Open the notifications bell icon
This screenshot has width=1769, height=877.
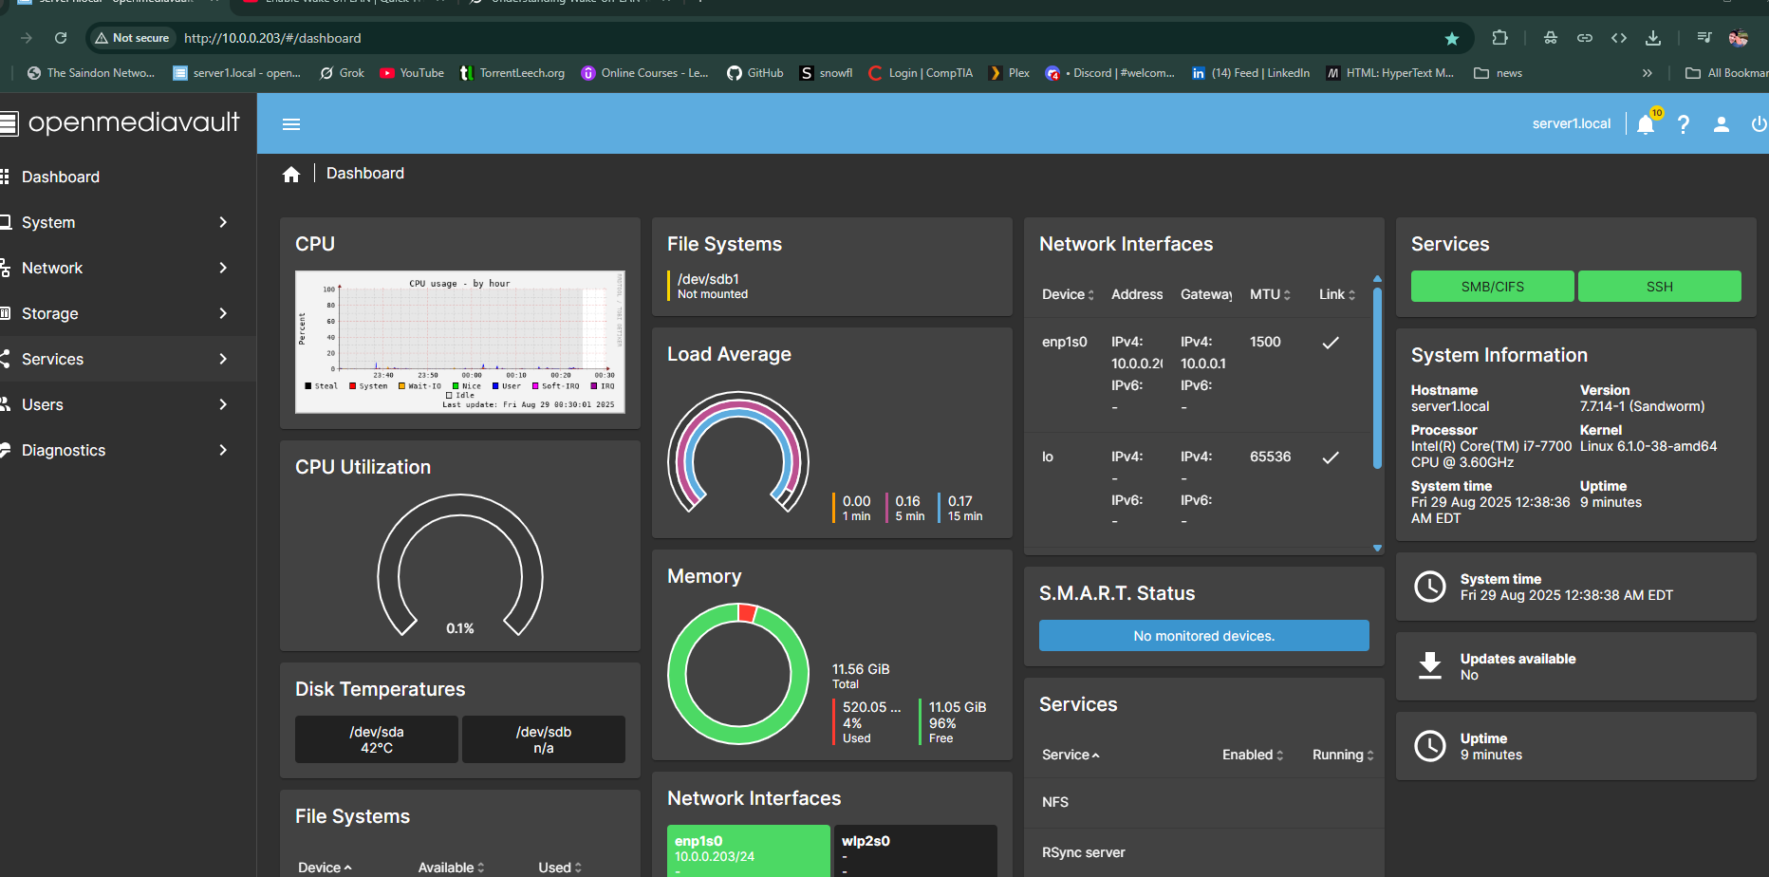[1646, 124]
